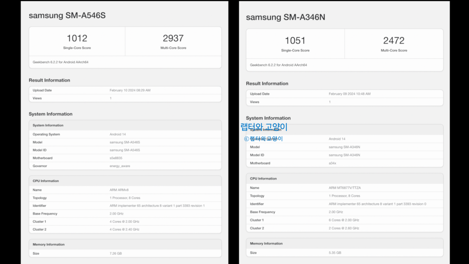Click governor value energy_aware
The height and width of the screenshot is (264, 469).
coord(119,166)
